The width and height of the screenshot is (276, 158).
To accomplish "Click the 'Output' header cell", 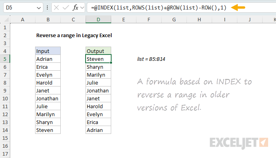I will coord(99,51).
